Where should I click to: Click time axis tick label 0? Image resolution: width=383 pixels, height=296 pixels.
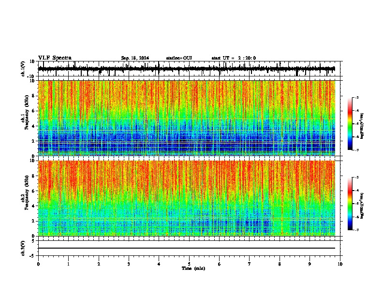(38, 264)
